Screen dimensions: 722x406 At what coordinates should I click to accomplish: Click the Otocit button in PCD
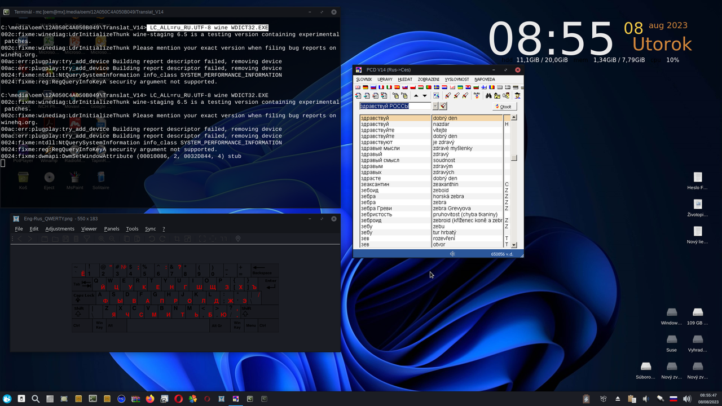pos(505,107)
